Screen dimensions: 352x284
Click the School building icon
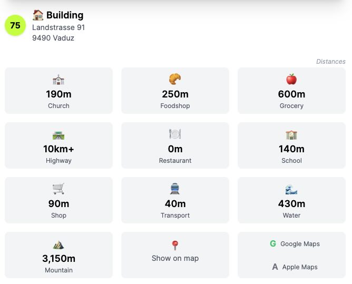(x=291, y=135)
